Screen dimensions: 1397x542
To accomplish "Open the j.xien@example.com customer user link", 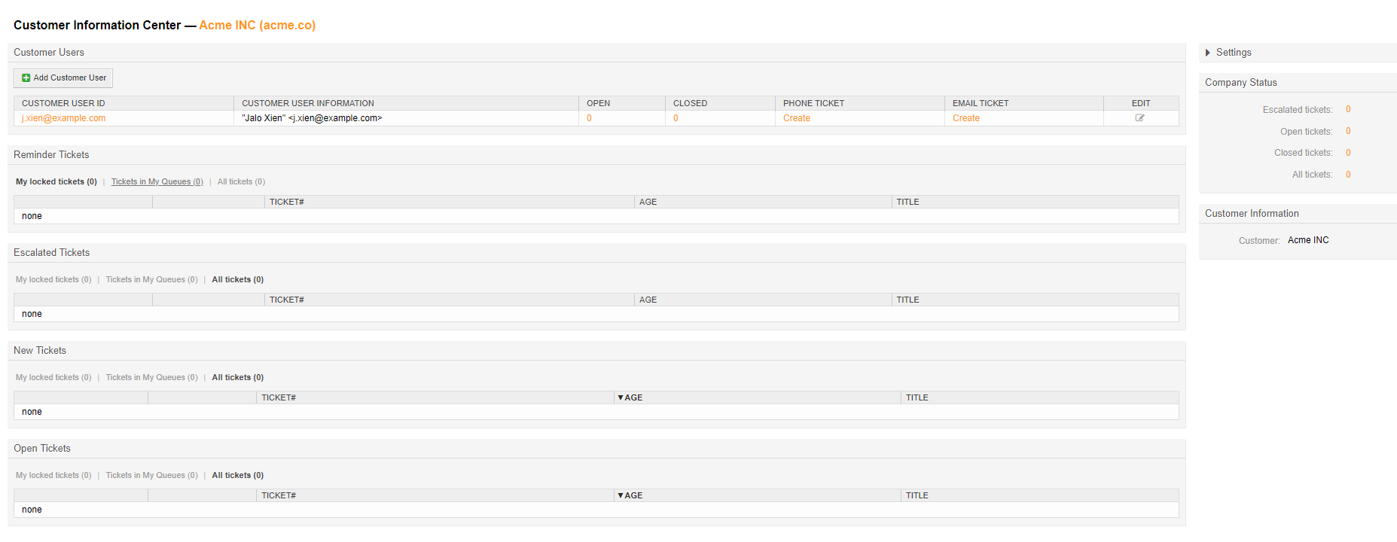I will [63, 118].
